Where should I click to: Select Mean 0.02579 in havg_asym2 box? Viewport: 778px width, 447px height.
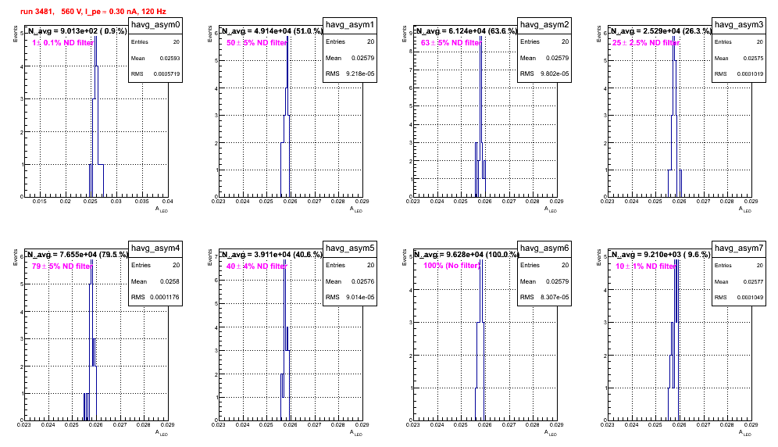(558, 58)
